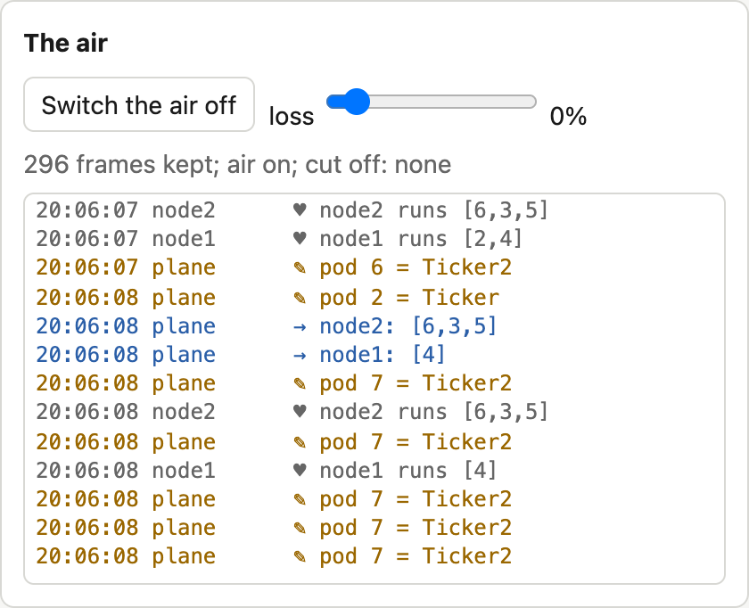This screenshot has width=749, height=608.
Task: Click pencil icon beside pod 2 = Ticker
Action: point(300,298)
